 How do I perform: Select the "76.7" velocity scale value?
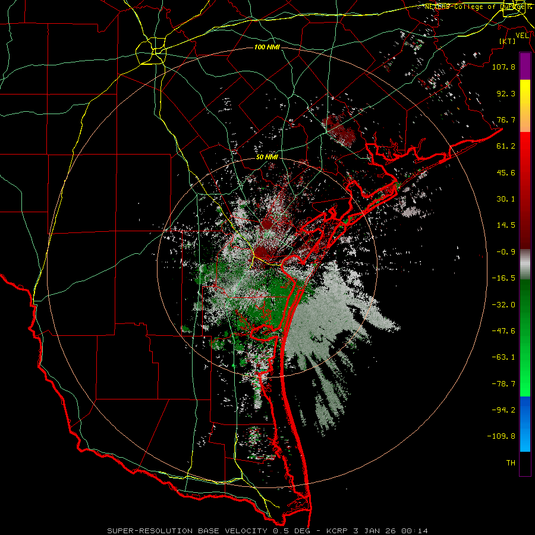tap(506, 119)
